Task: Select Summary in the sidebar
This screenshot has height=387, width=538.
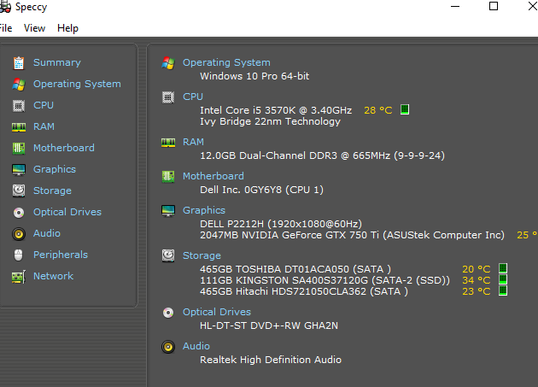Action: pos(57,62)
